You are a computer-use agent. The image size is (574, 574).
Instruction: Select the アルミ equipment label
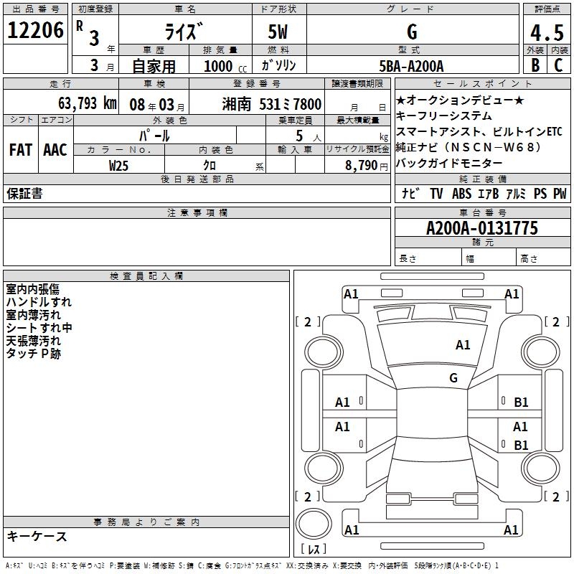[x=516, y=194]
